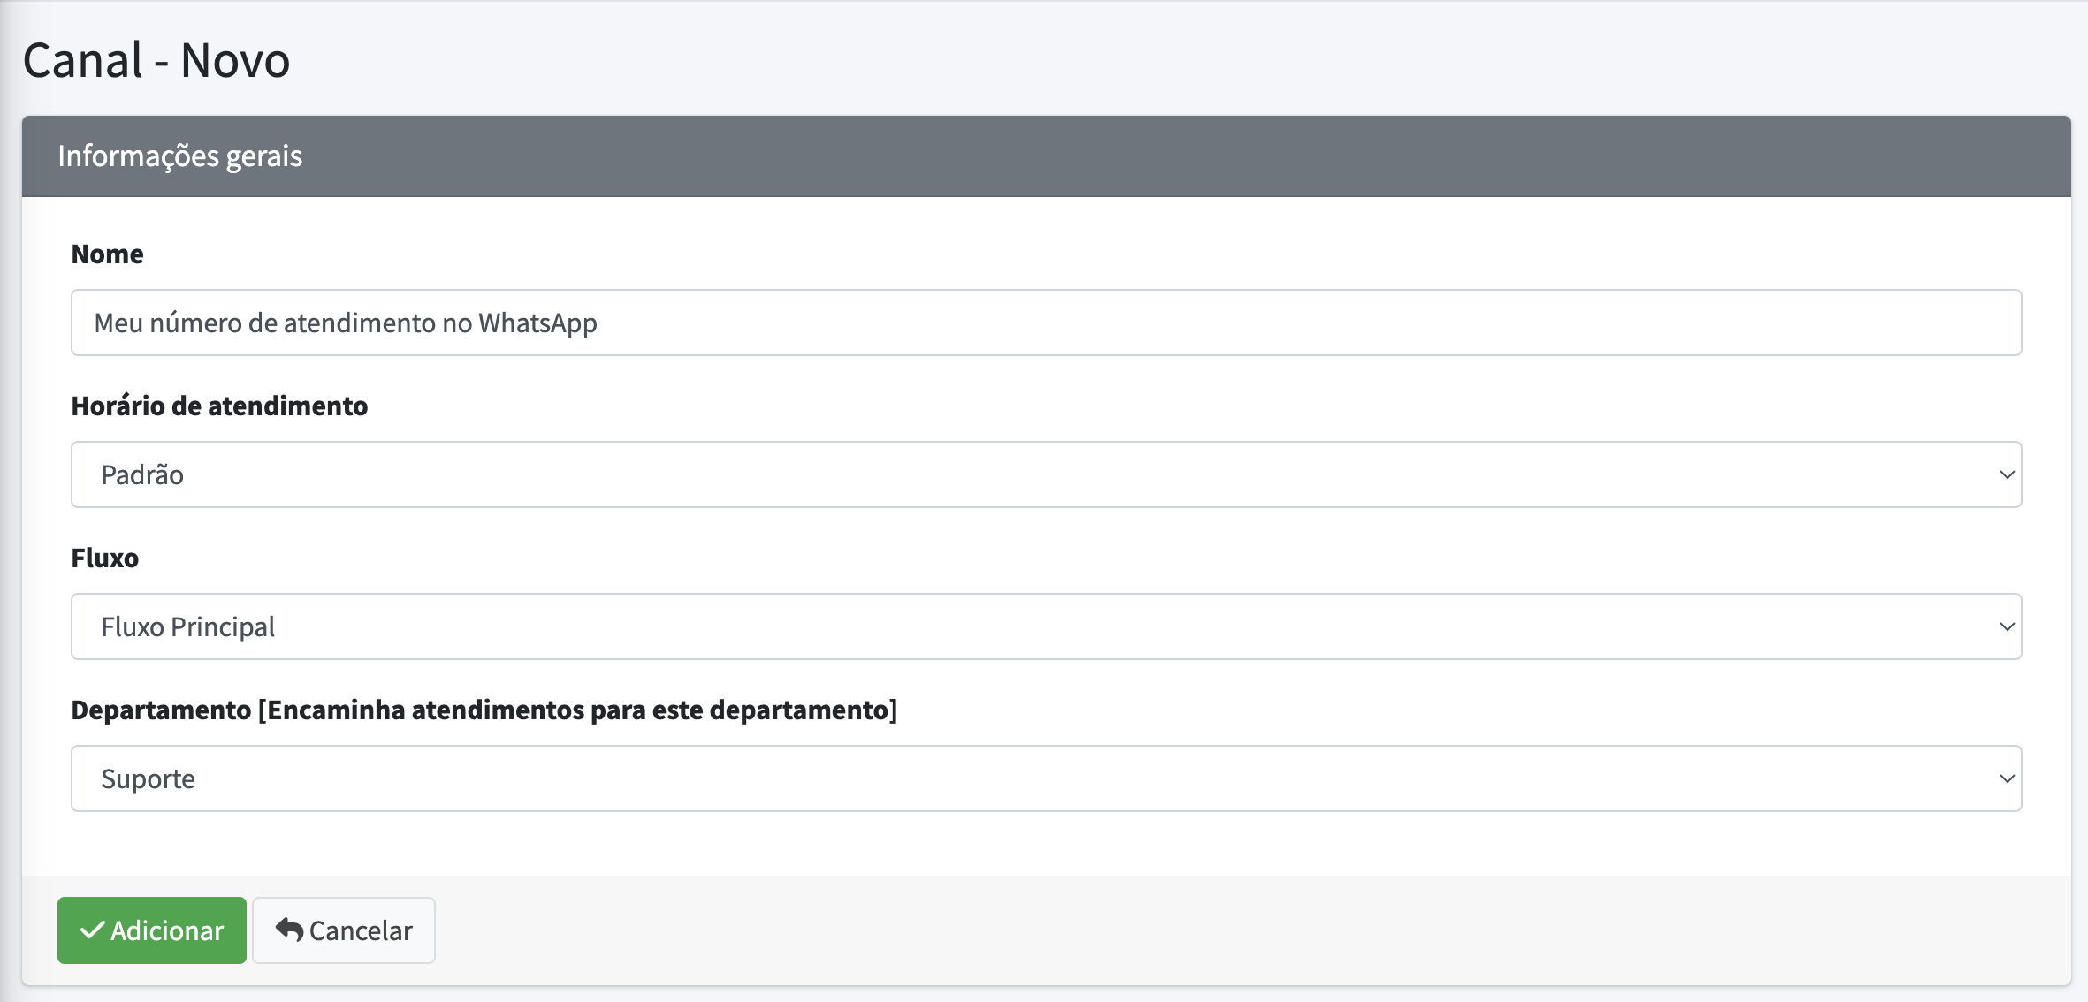
Task: Click the checkmark icon on Adicionar button
Action: click(92, 930)
